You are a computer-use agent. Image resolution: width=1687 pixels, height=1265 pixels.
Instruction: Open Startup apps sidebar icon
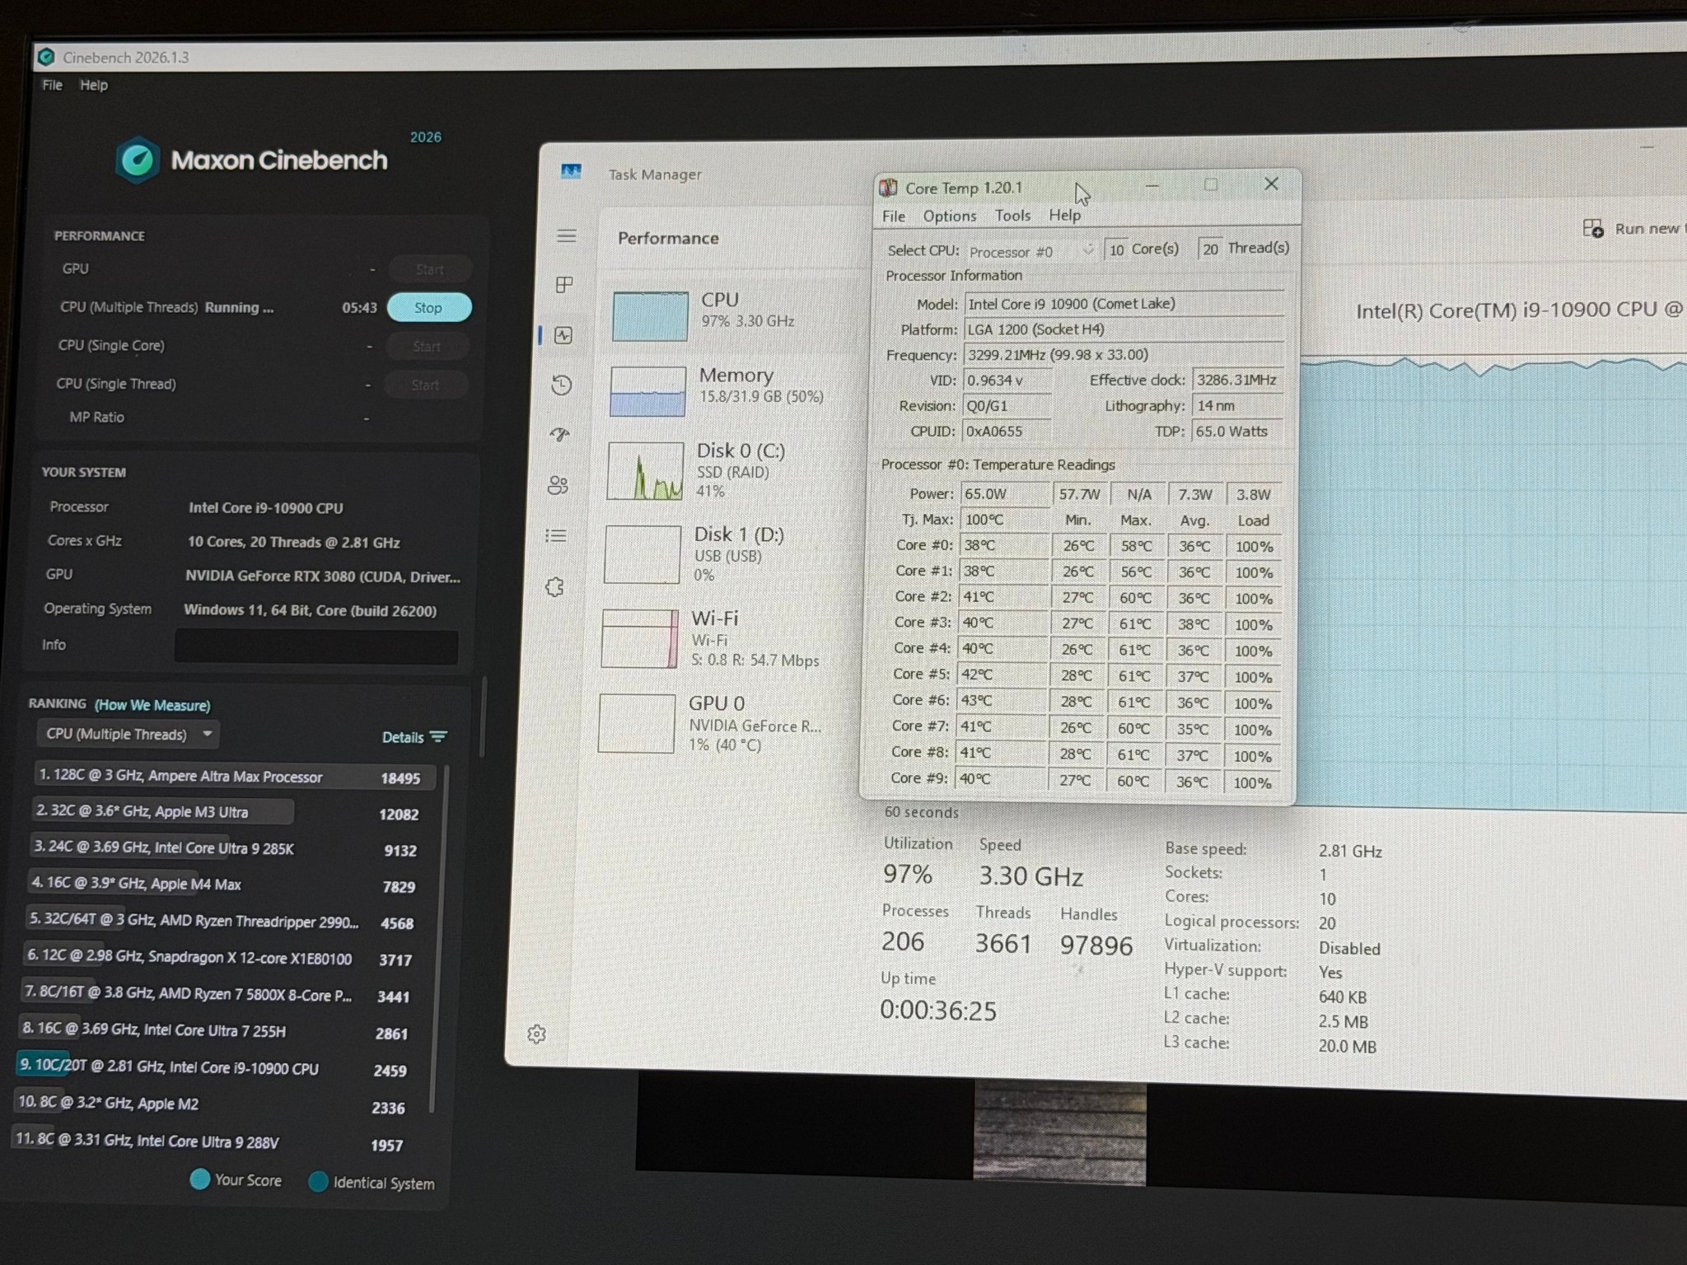[x=560, y=435]
